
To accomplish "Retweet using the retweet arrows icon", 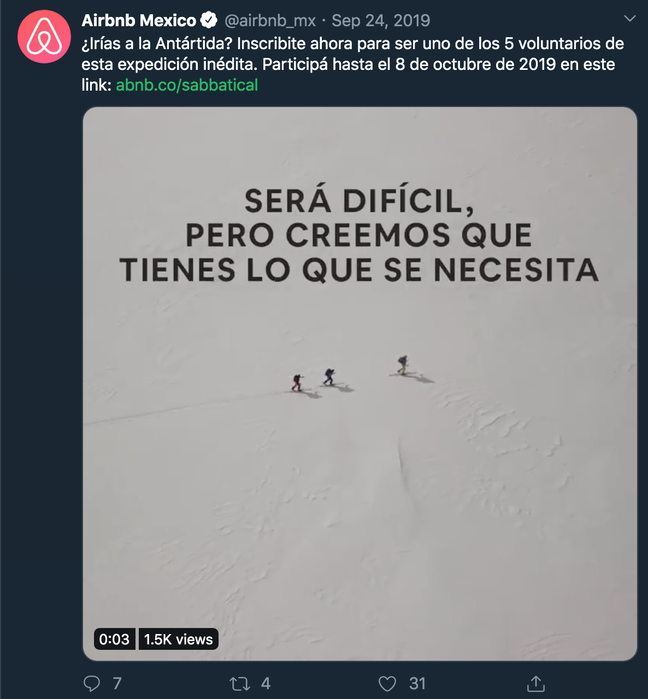I will click(x=240, y=683).
